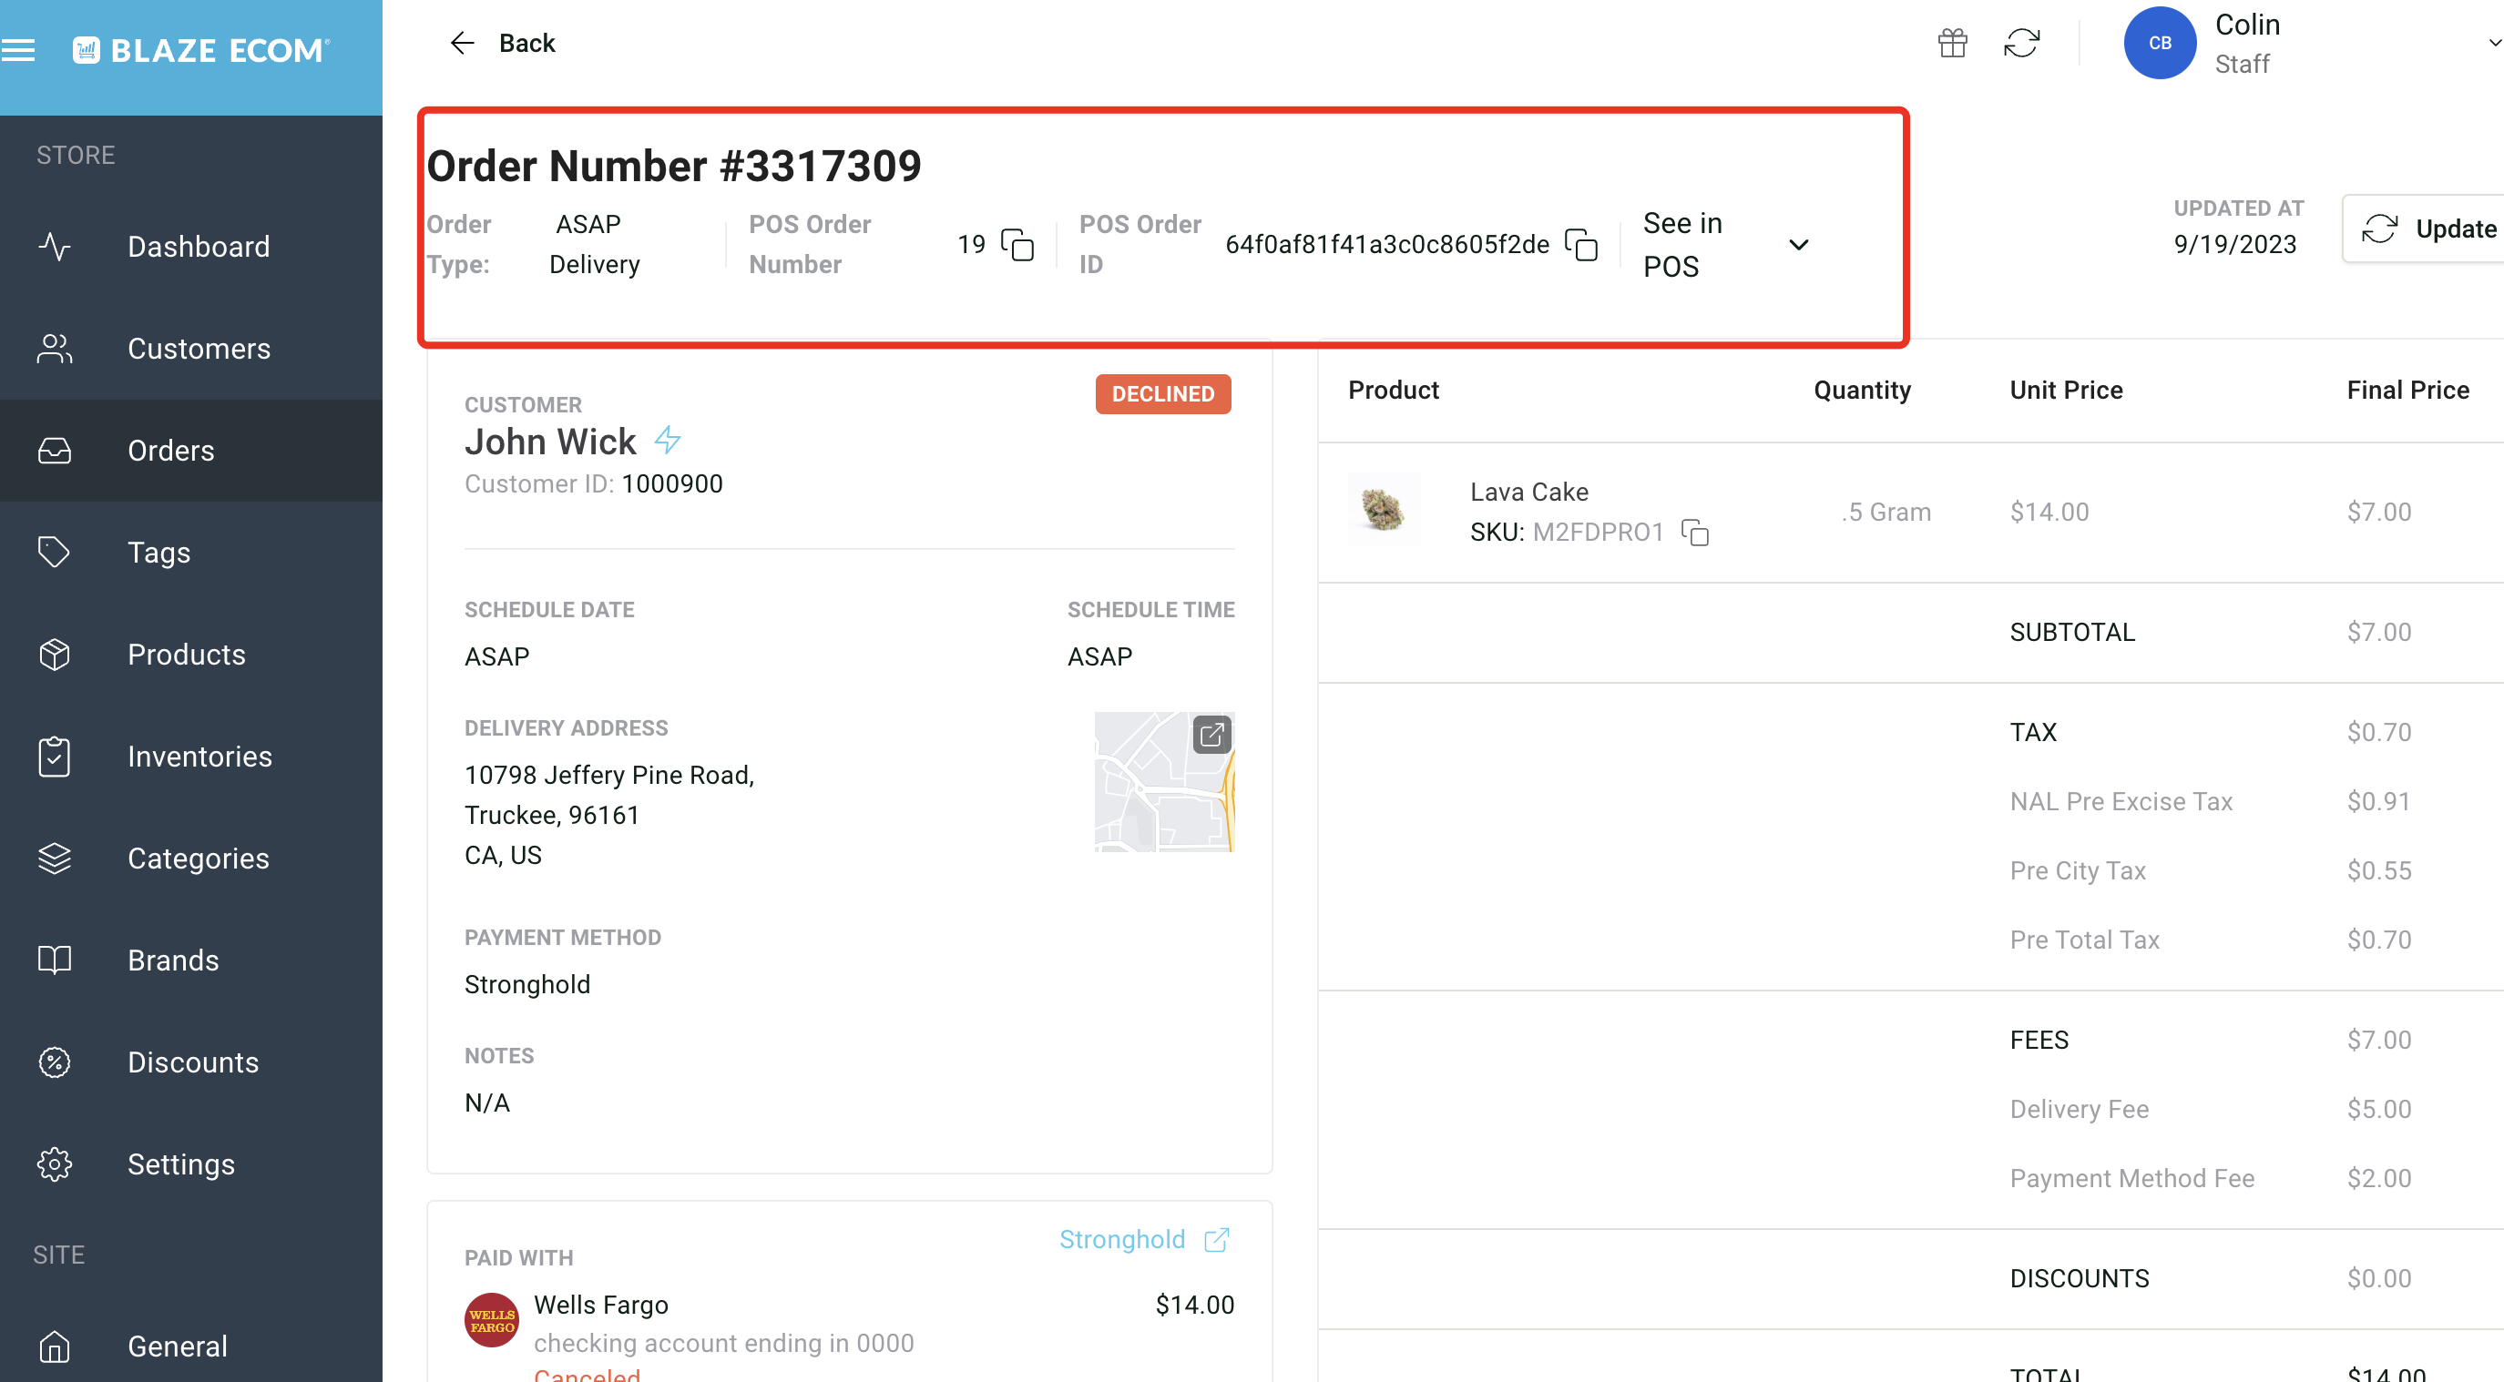Image resolution: width=2504 pixels, height=1382 pixels.
Task: Open the Colin staff account dropdown
Action: pos(2490,41)
